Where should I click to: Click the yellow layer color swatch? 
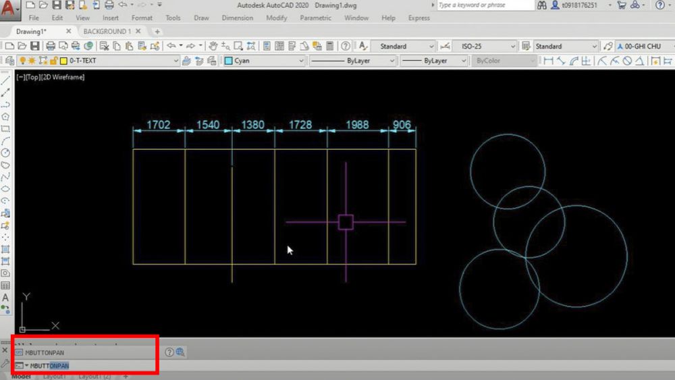tap(63, 61)
